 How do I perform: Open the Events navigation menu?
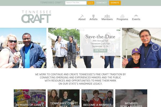coord(136,19)
